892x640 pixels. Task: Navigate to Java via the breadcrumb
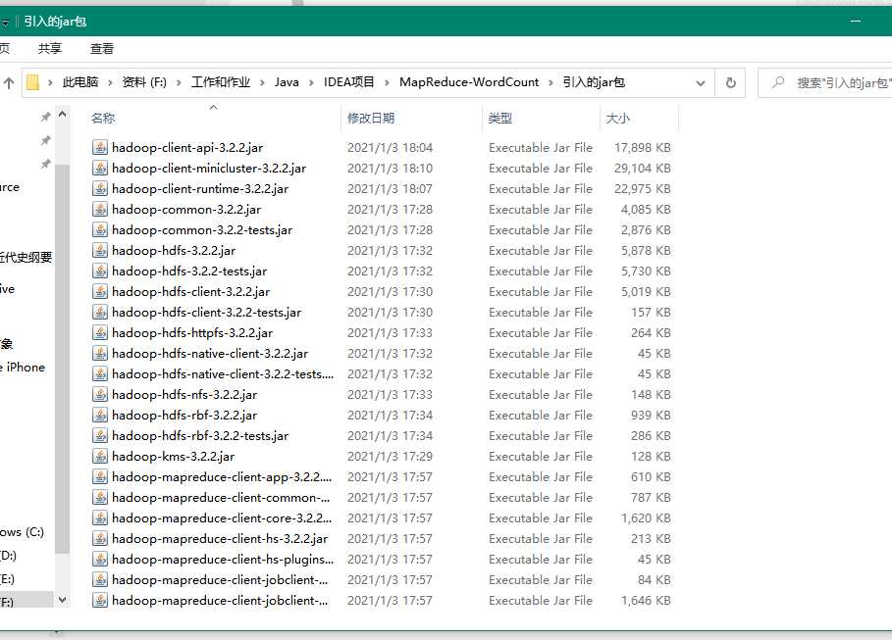286,82
